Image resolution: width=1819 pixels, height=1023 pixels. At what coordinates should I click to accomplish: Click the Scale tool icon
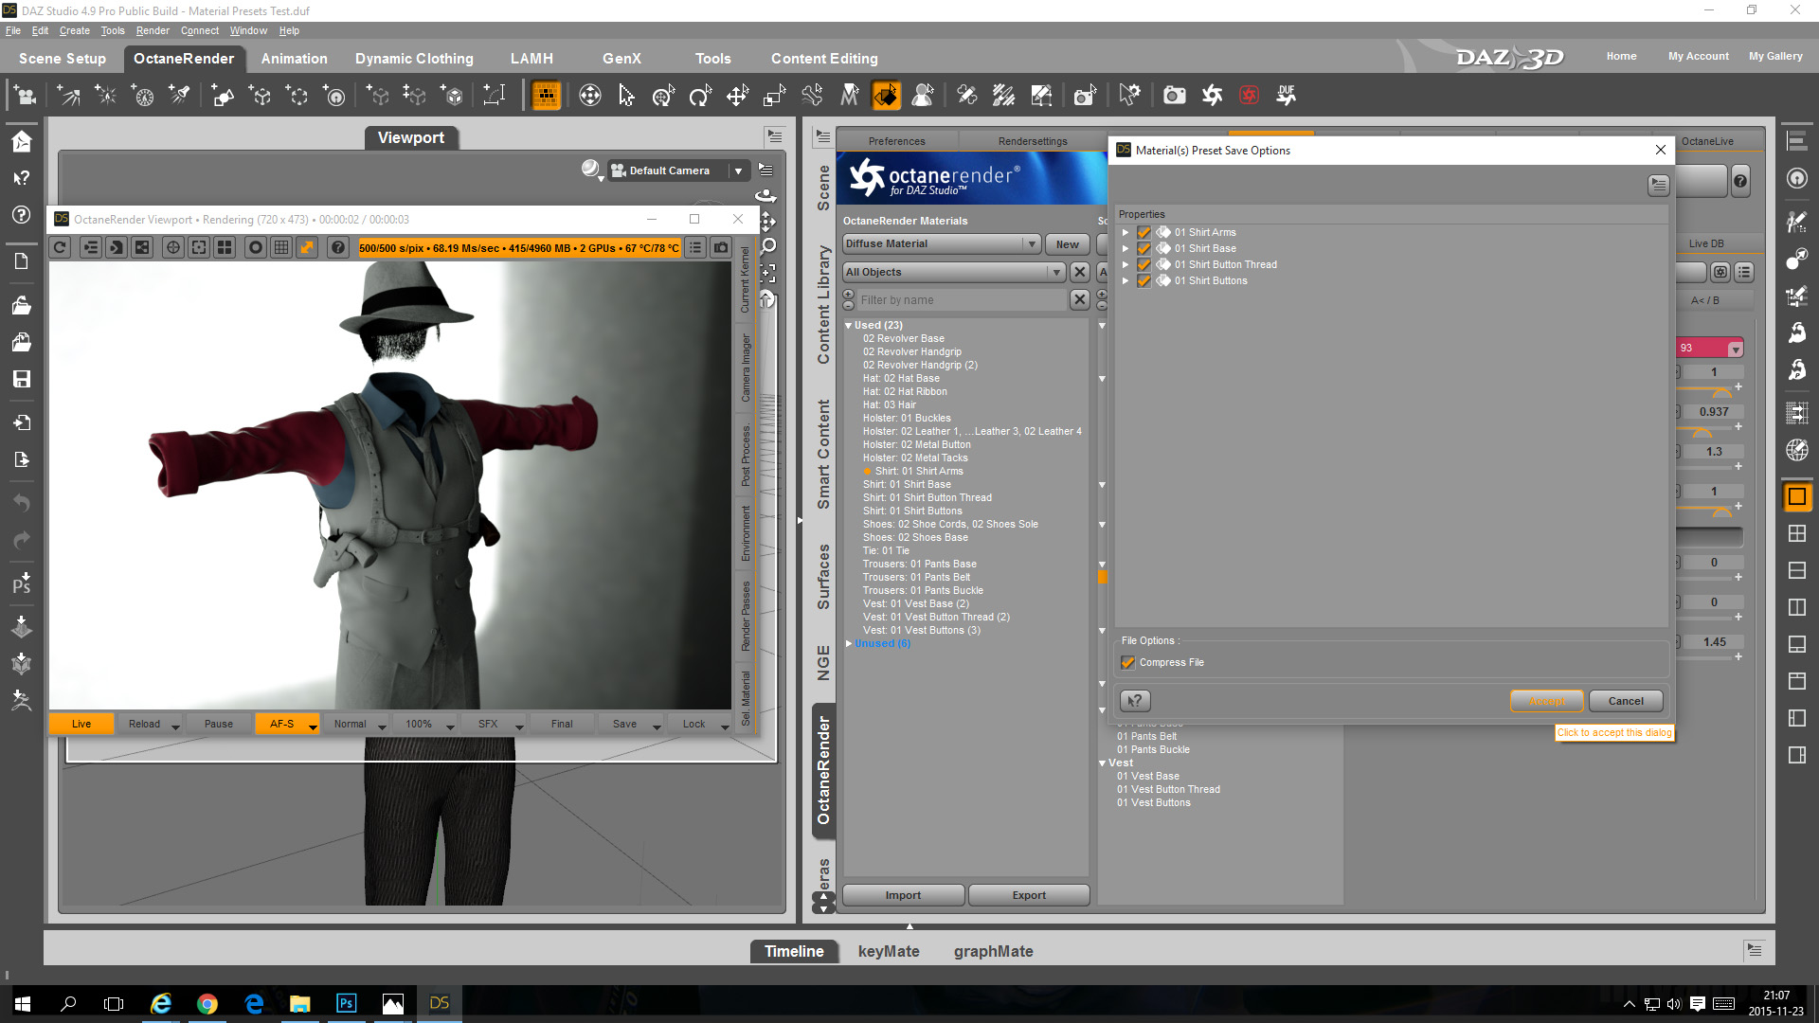pyautogui.click(x=774, y=96)
